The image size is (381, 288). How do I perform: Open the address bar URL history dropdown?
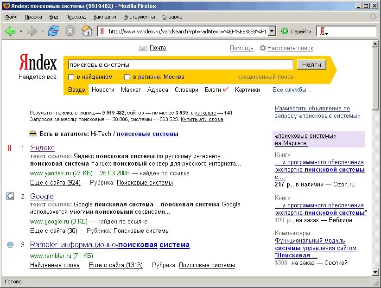[272, 31]
